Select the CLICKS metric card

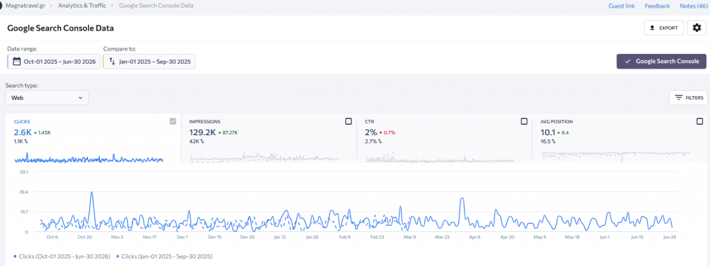(94, 138)
